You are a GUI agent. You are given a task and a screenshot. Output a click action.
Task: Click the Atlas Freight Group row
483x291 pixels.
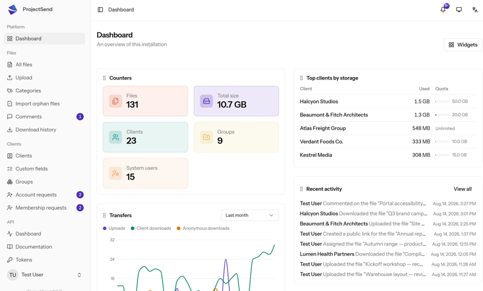(388, 128)
